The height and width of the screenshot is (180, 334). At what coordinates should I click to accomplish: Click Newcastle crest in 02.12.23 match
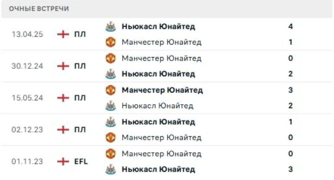111,122
